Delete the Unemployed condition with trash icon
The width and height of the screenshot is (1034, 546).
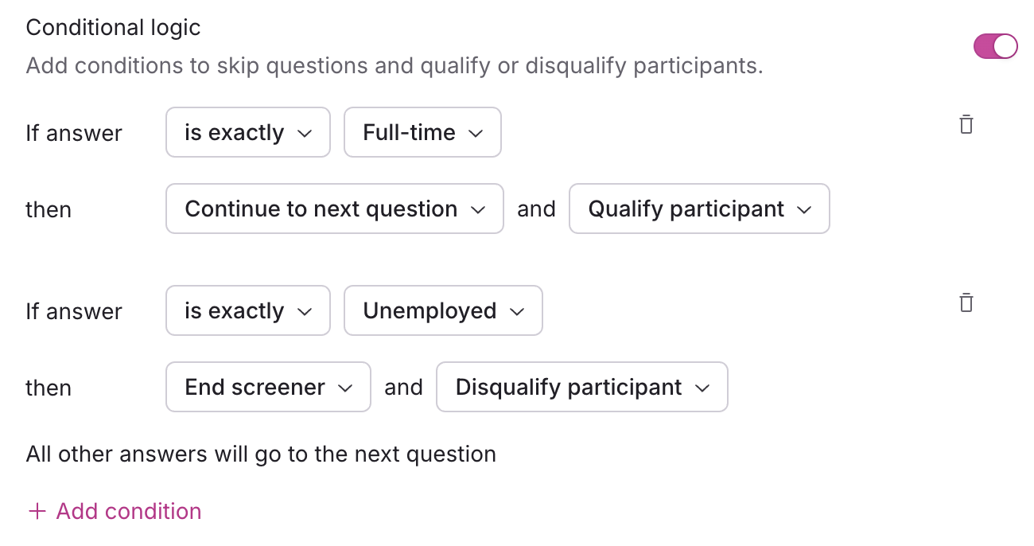(x=966, y=303)
